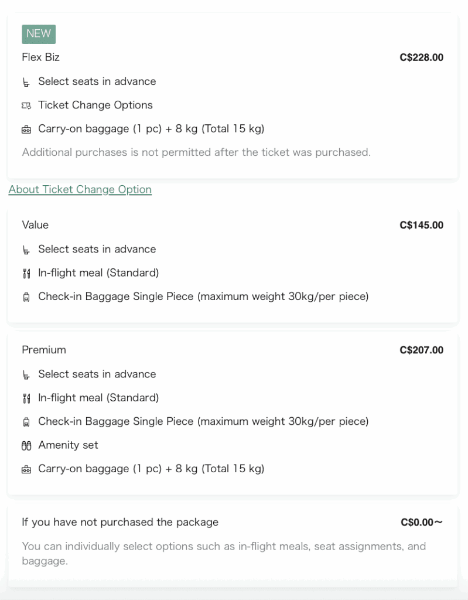The width and height of the screenshot is (468, 600).
Task: Open the About Ticket Change Option link
Action: coord(80,189)
